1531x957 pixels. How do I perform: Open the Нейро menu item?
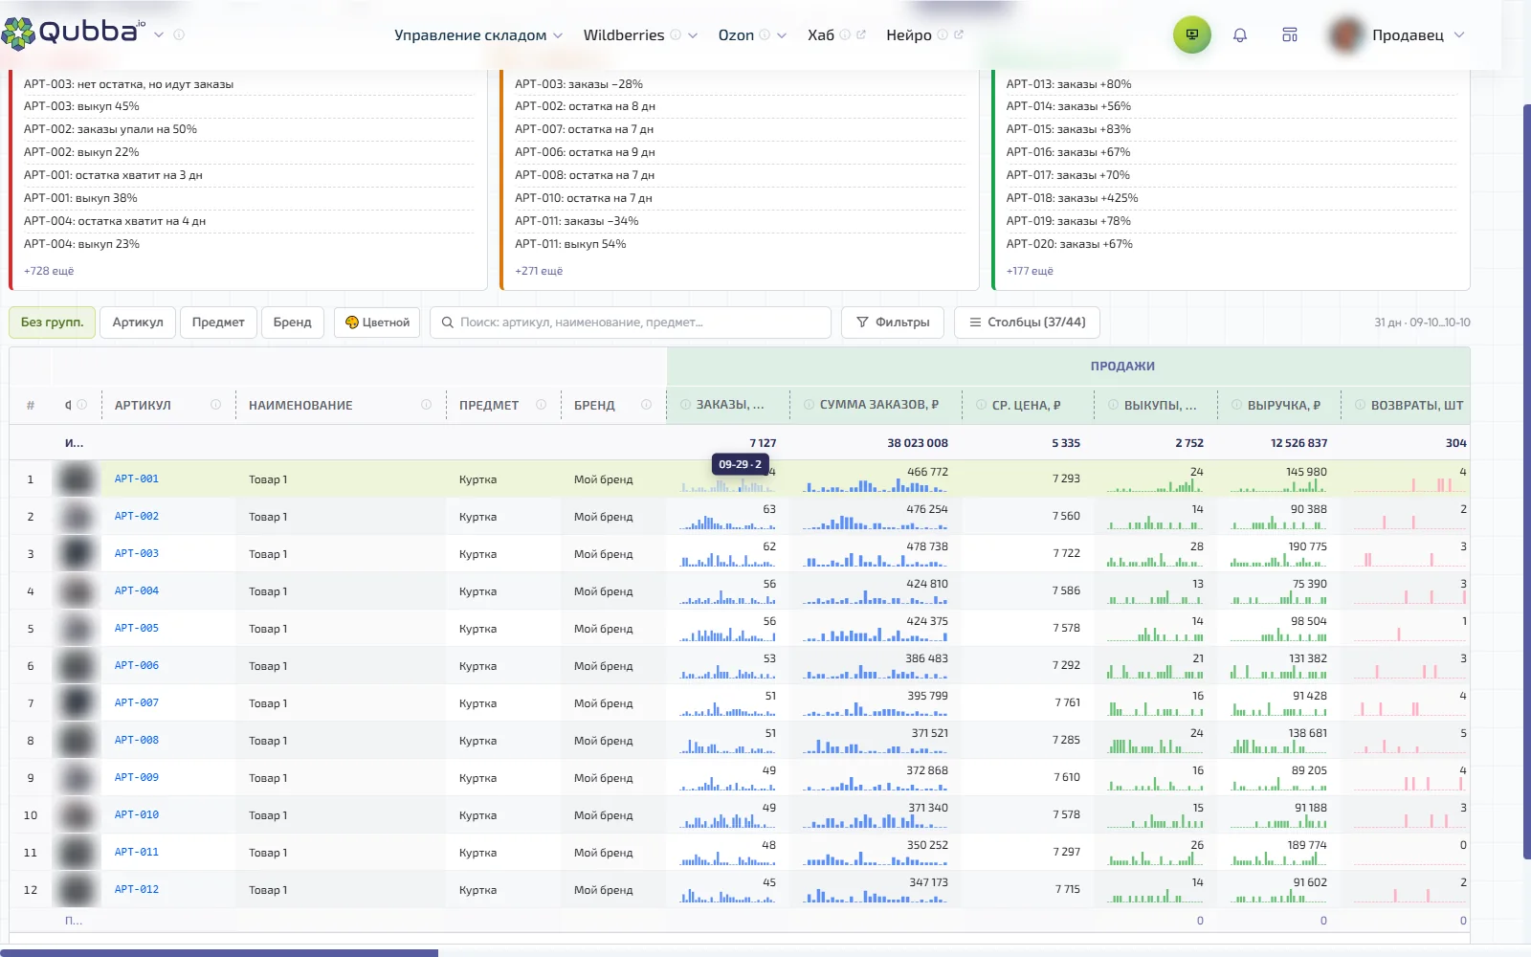click(909, 35)
